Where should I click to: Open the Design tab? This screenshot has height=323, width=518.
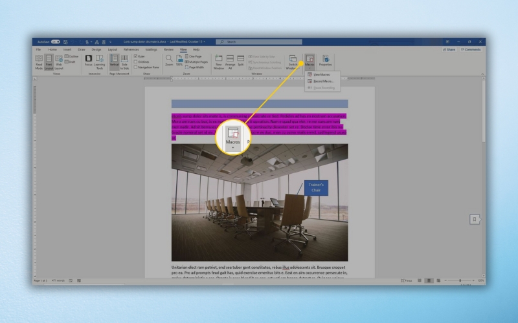tap(96, 50)
